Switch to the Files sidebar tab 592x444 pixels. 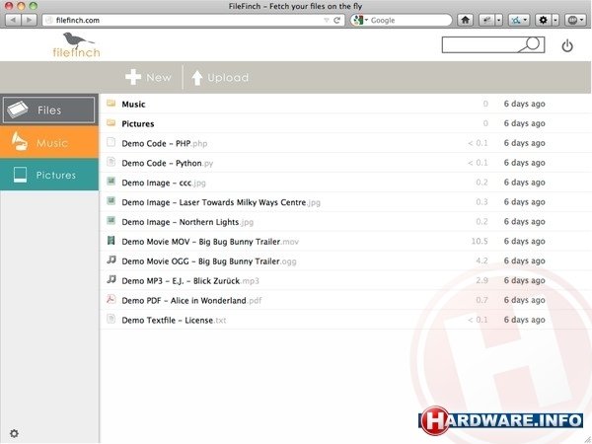click(x=49, y=111)
